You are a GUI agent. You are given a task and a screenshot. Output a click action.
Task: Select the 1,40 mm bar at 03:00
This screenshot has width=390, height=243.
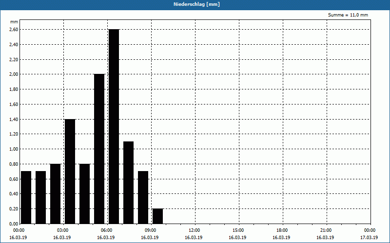point(70,172)
